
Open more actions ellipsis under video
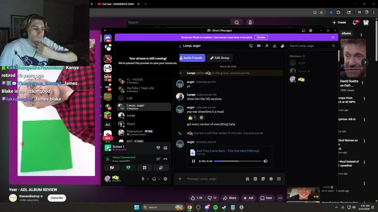(x=280, y=198)
